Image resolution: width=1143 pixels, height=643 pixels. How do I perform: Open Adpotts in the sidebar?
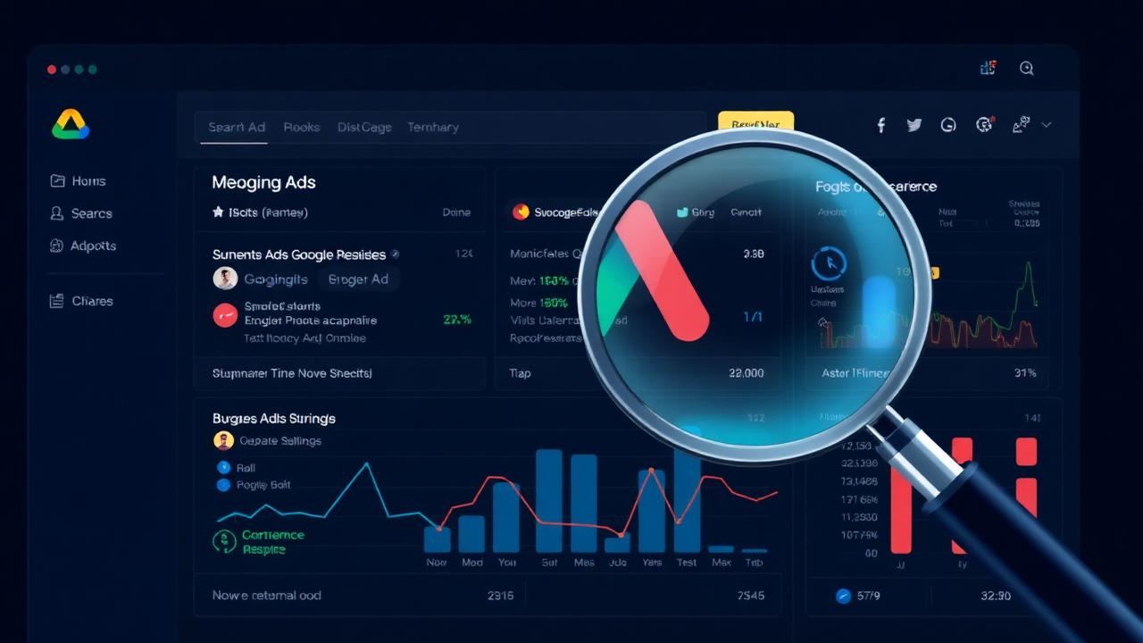[94, 246]
